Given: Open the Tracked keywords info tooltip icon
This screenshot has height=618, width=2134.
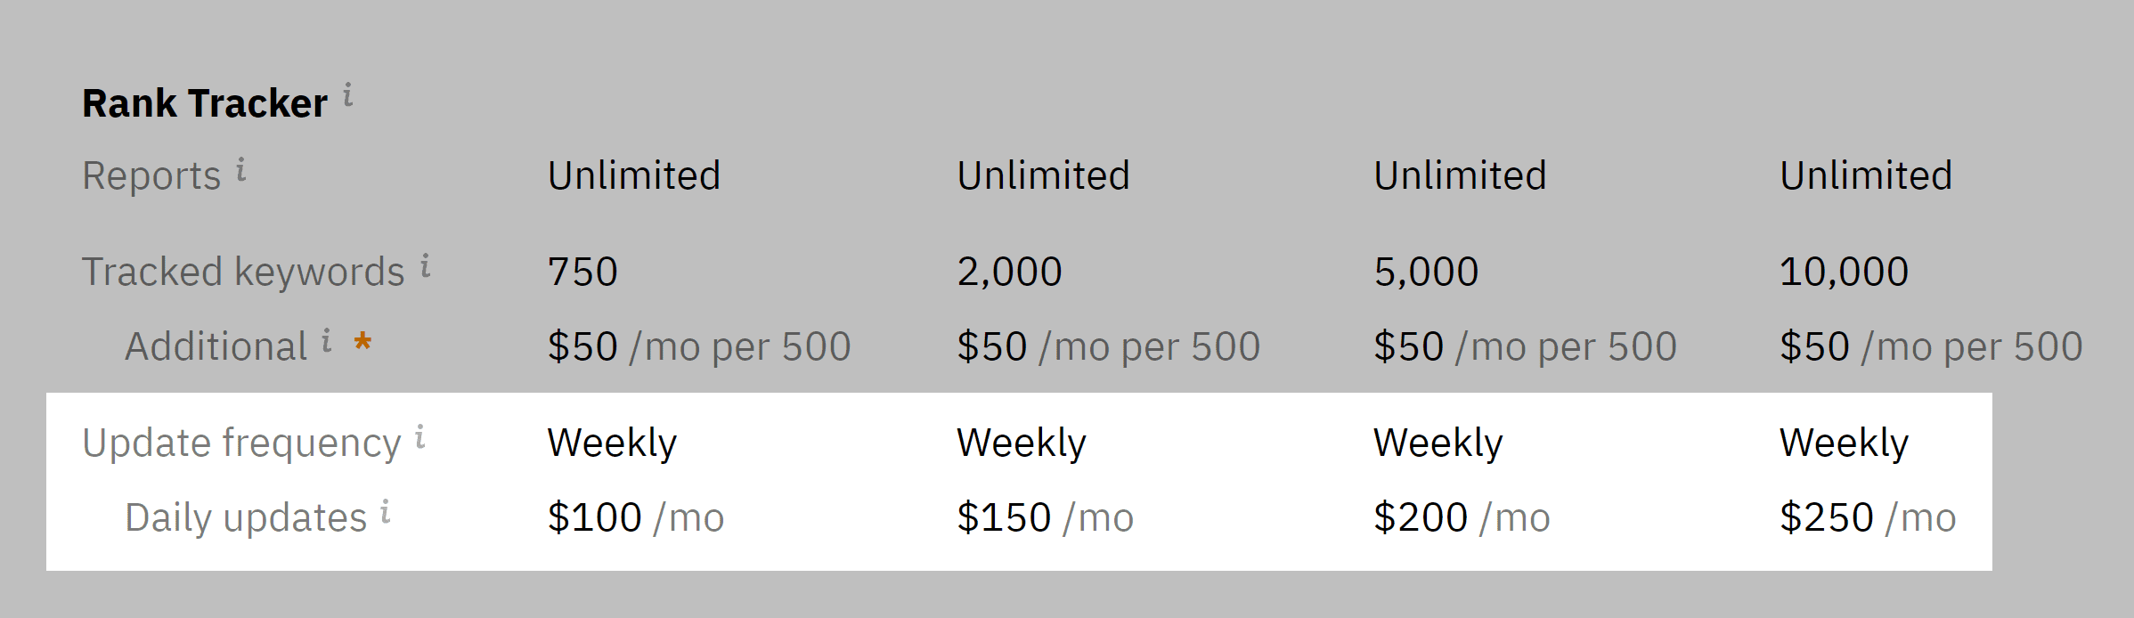Looking at the screenshot, I should (426, 265).
